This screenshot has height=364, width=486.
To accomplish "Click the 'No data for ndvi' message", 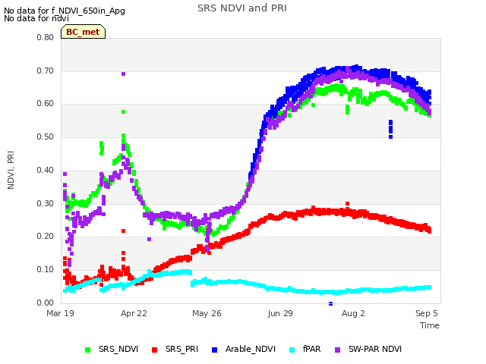I will [x=36, y=18].
